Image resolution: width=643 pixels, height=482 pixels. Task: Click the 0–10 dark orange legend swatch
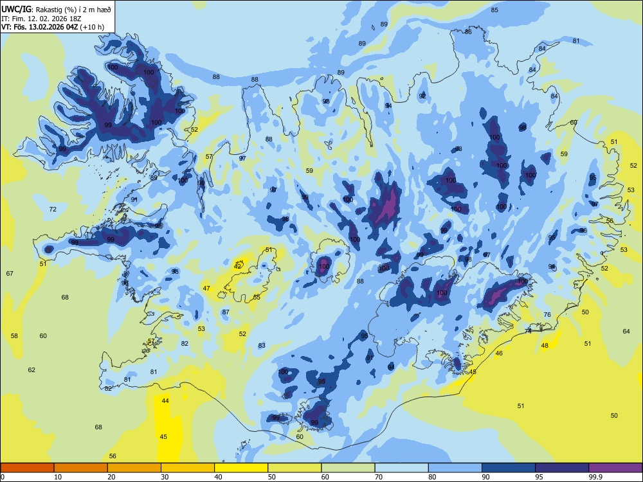pyautogui.click(x=27, y=468)
